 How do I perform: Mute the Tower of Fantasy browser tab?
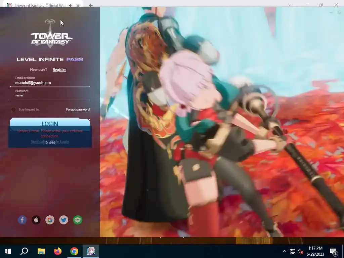tap(71, 5)
